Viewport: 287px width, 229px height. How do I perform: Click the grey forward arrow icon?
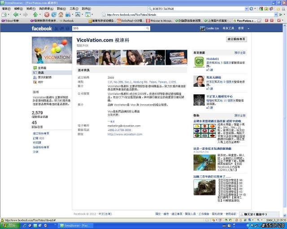coord(25,15)
